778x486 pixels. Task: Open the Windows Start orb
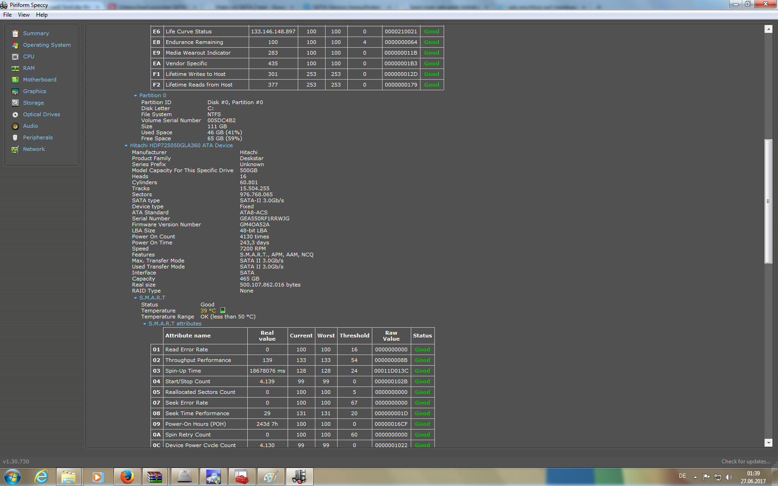[x=13, y=476]
